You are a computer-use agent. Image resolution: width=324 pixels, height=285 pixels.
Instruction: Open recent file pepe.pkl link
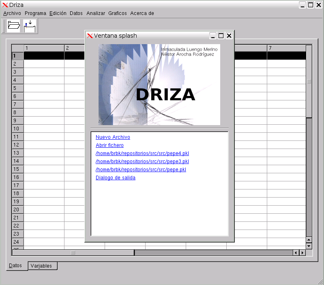tap(141, 170)
